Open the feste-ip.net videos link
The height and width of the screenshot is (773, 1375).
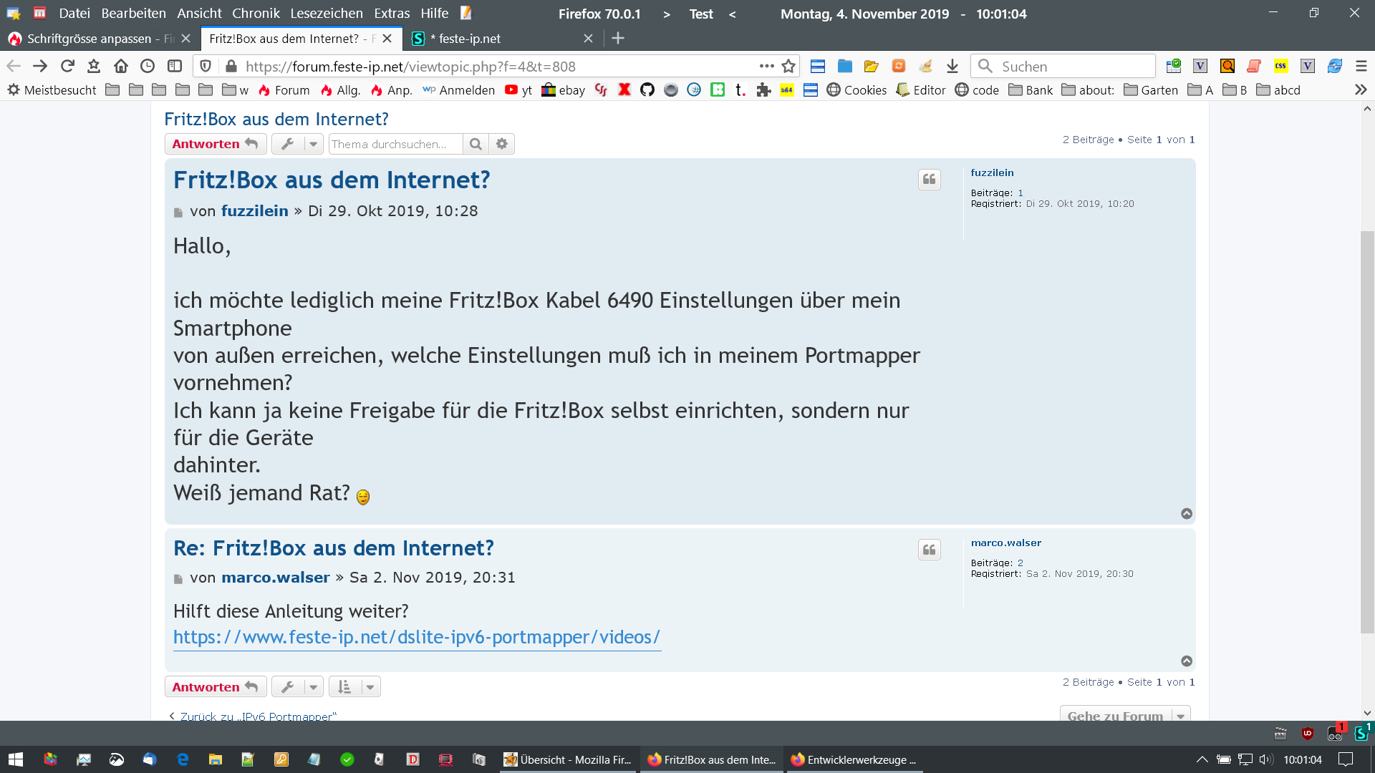tap(416, 637)
